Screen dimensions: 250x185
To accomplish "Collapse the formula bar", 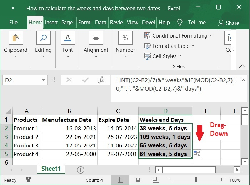I will point(243,80).
